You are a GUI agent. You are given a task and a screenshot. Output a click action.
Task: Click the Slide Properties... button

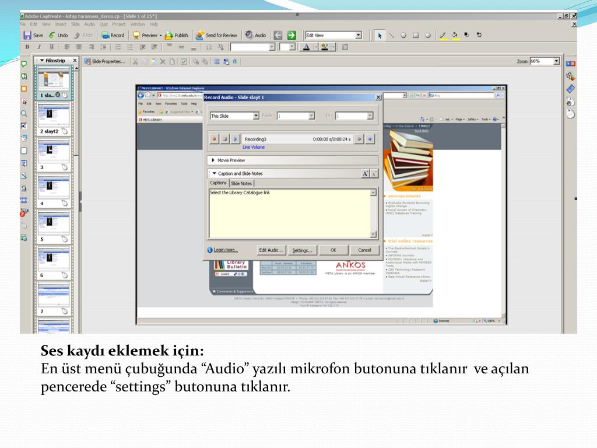pyautogui.click(x=105, y=61)
